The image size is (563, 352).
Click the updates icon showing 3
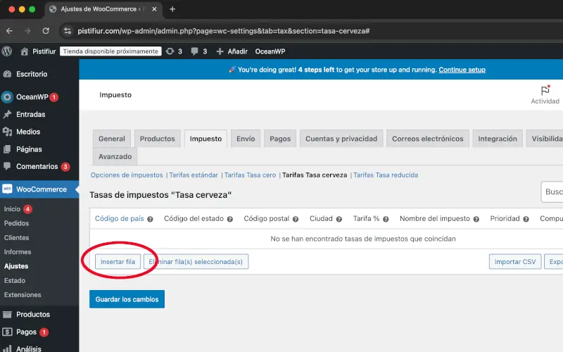[x=170, y=51]
